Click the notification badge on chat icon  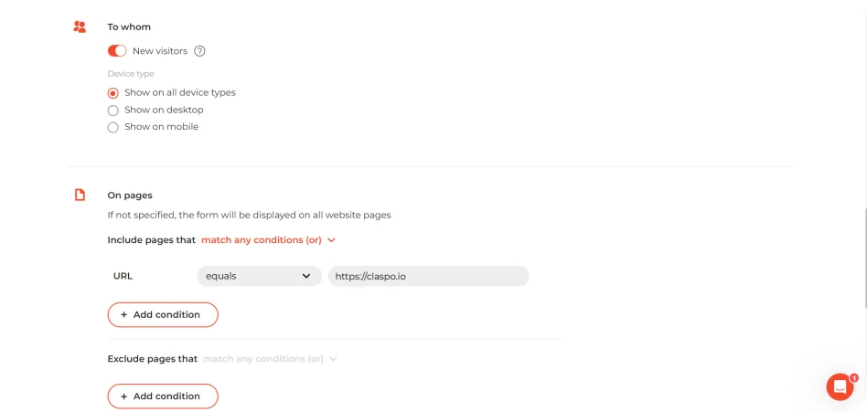[853, 378]
